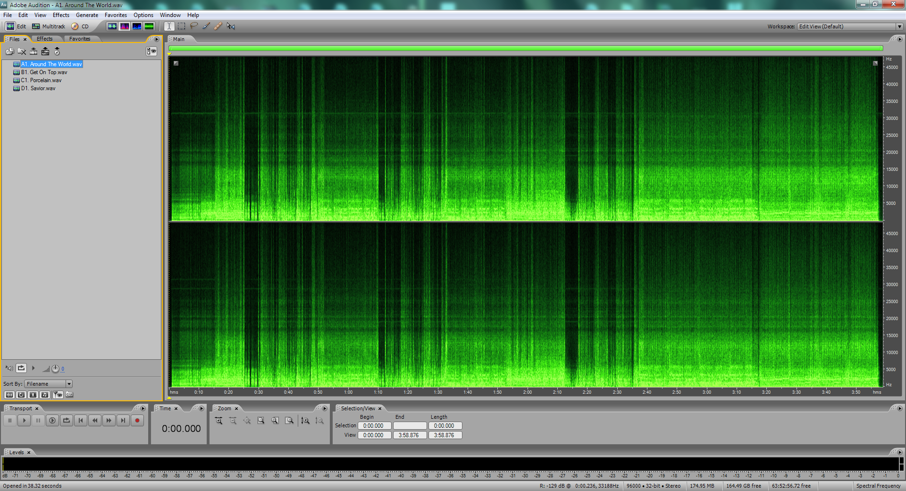Switch to Multitrack view

coord(48,26)
